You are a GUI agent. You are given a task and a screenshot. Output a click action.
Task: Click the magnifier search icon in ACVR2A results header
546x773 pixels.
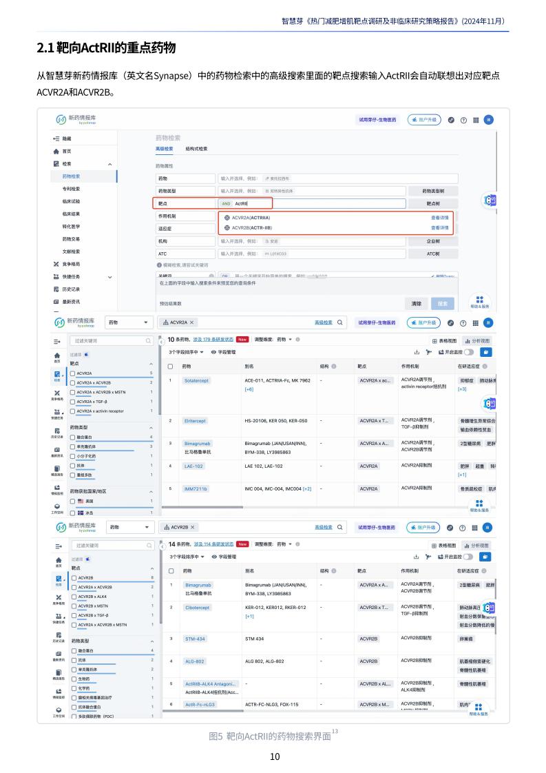point(339,322)
